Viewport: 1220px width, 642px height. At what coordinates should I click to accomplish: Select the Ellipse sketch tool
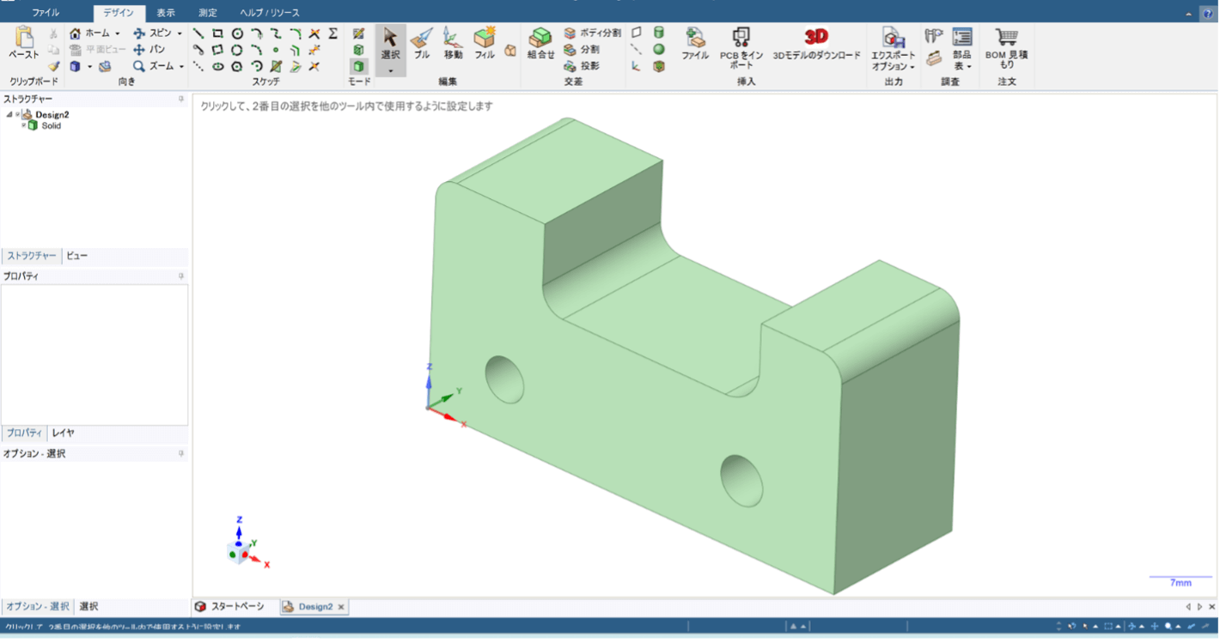tap(218, 66)
